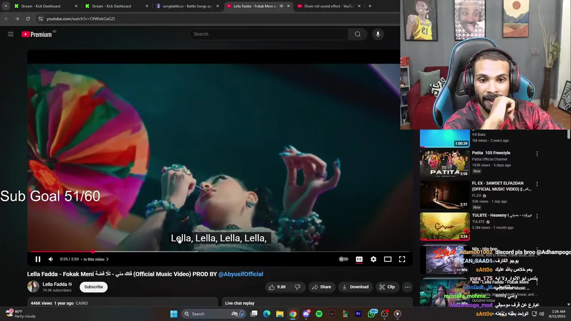Switch to theater mode
The height and width of the screenshot is (321, 571).
388,259
